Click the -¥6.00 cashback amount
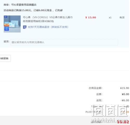 (x=125, y=100)
